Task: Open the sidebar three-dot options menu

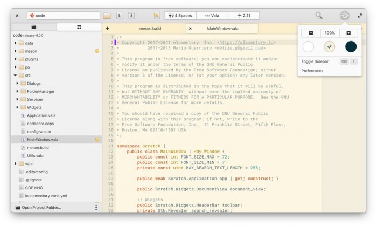Action: [x=96, y=207]
